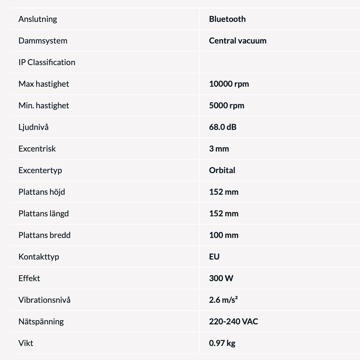This screenshot has height=360, width=360.
Task: Select the 0.97 kg weight value
Action: point(222,343)
